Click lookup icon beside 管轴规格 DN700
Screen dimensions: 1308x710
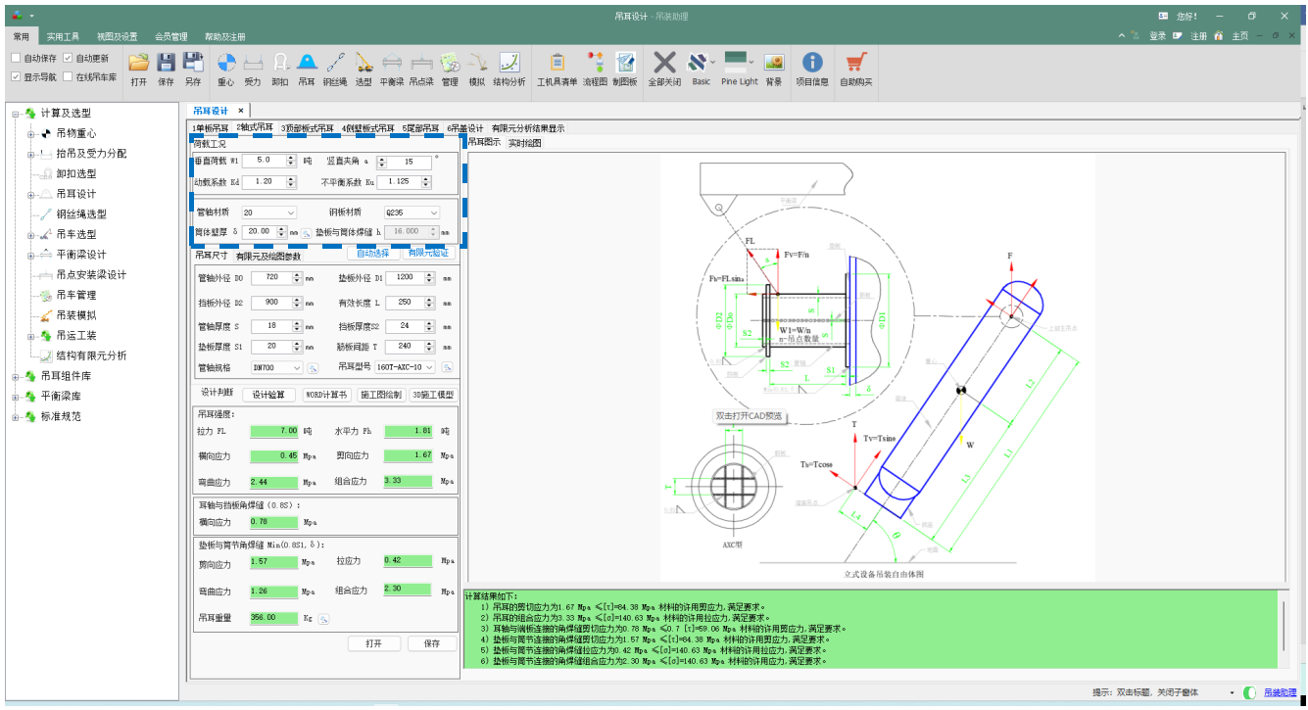point(314,368)
